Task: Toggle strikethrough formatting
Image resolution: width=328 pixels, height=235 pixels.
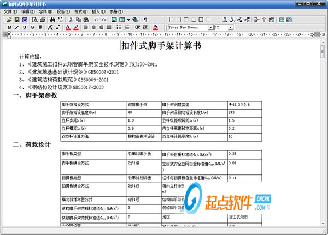Action: (32, 27)
